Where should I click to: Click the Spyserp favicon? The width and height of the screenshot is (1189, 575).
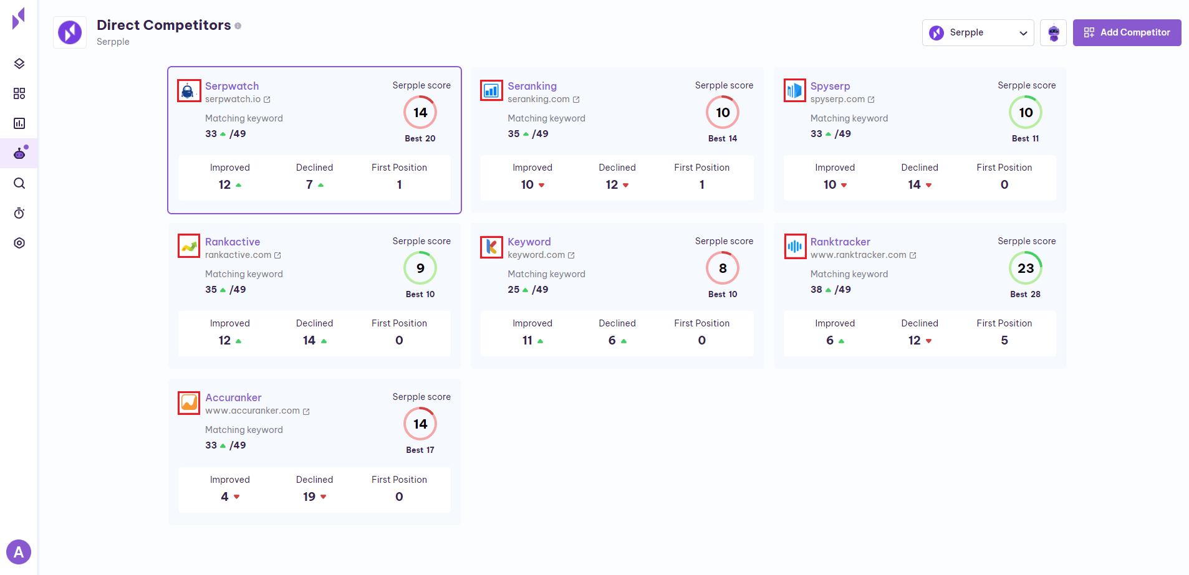pos(794,91)
